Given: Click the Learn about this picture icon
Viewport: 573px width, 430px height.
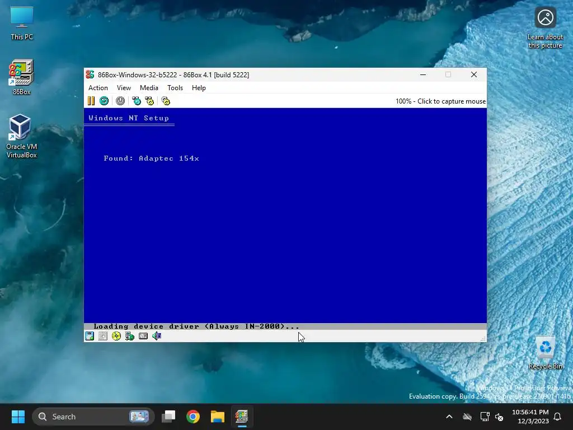Looking at the screenshot, I should point(545,28).
